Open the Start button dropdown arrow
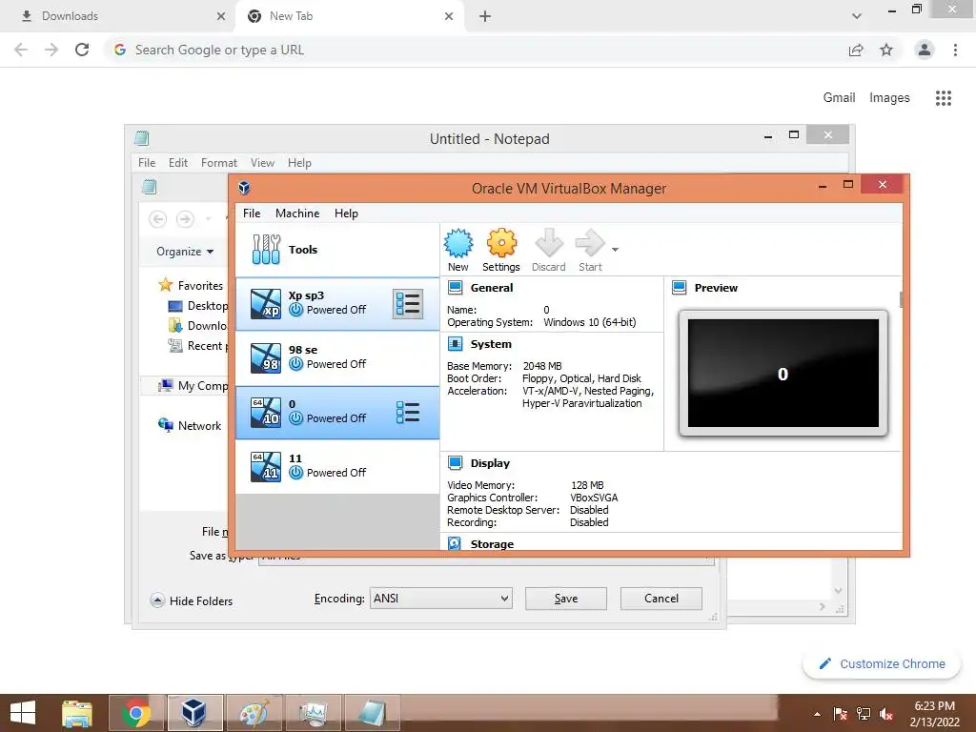 coord(615,250)
